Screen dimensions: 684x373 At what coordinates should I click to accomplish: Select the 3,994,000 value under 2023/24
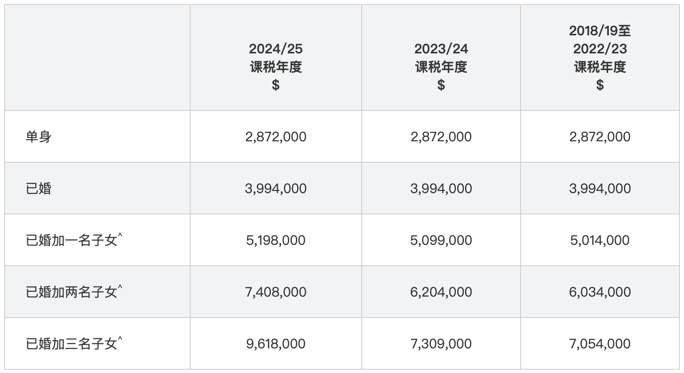tap(441, 188)
